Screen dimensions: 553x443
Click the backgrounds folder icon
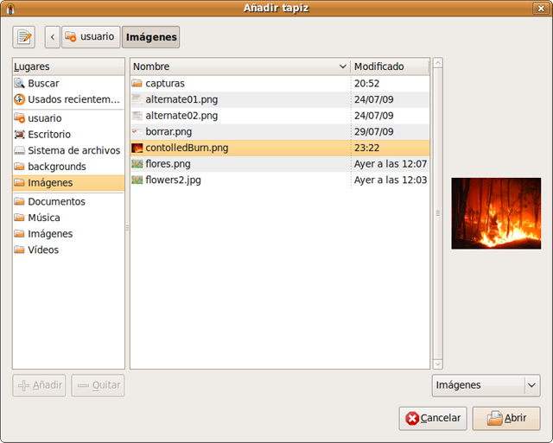(20, 167)
